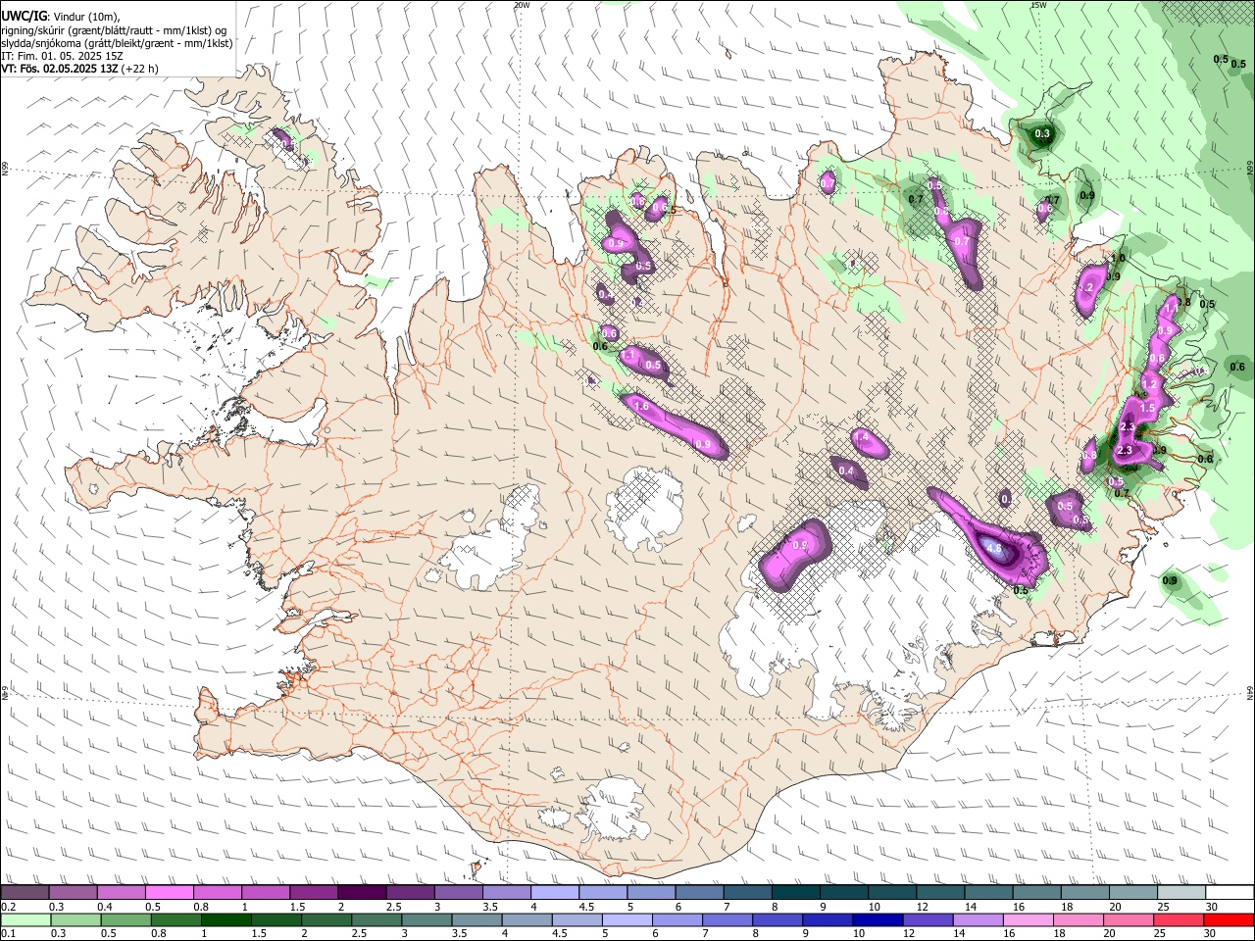This screenshot has width=1255, height=941.
Task: Select the dark purple 2 swatch, top legend row
Action: pyautogui.click(x=362, y=892)
